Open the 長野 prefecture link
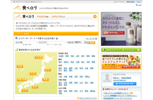 click(x=92, y=68)
